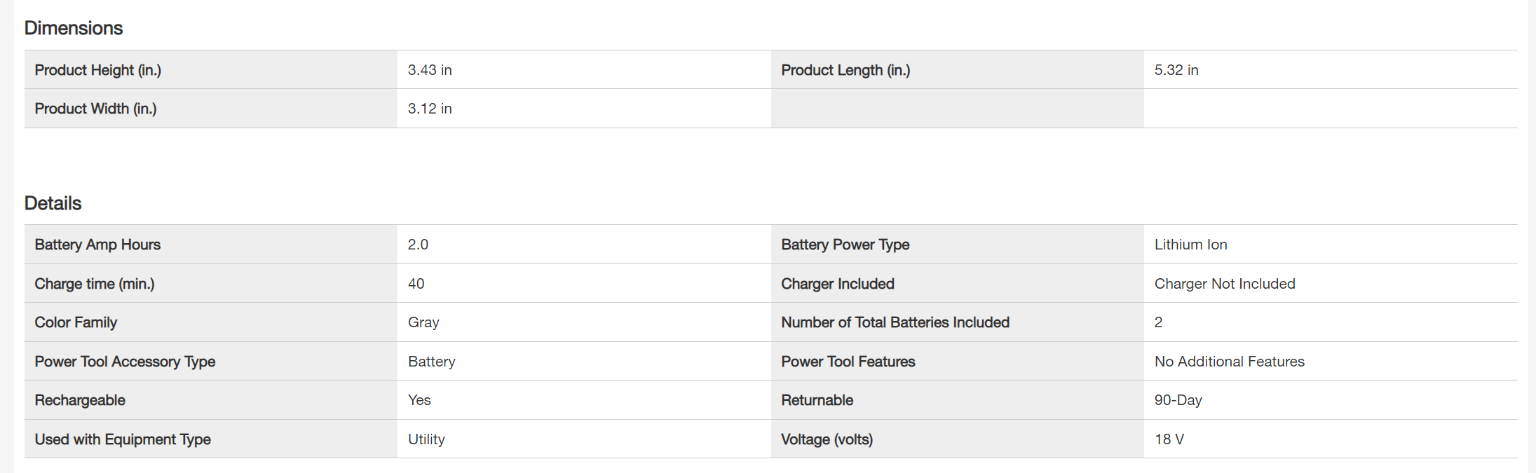Select the Product Height (in.) label
This screenshot has width=1536, height=473.
point(98,70)
